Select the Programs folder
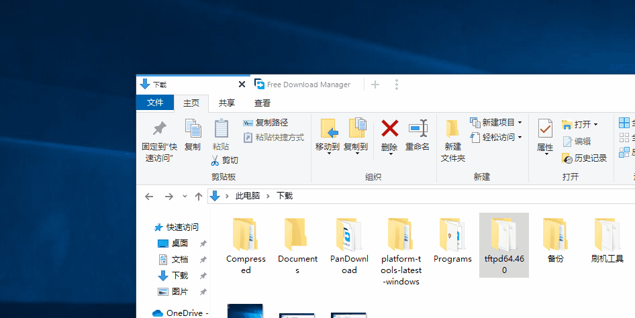This screenshot has width=635, height=318. [452, 240]
